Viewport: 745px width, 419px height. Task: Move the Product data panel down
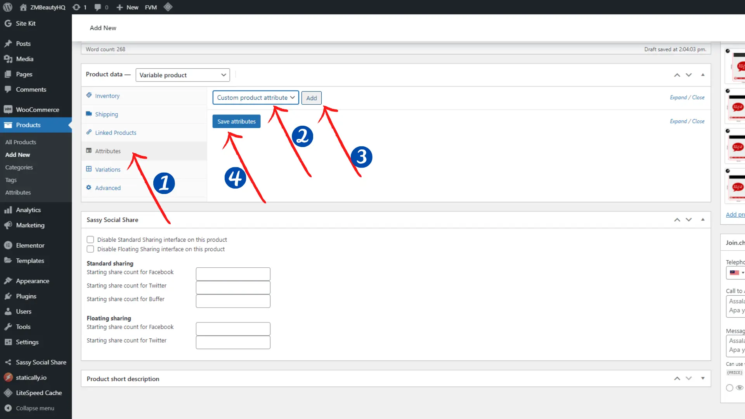click(689, 75)
